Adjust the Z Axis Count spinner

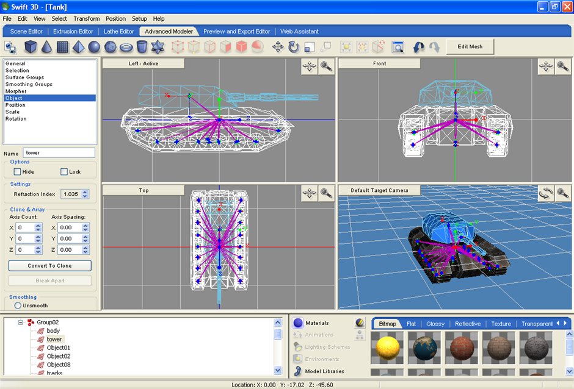(38, 250)
